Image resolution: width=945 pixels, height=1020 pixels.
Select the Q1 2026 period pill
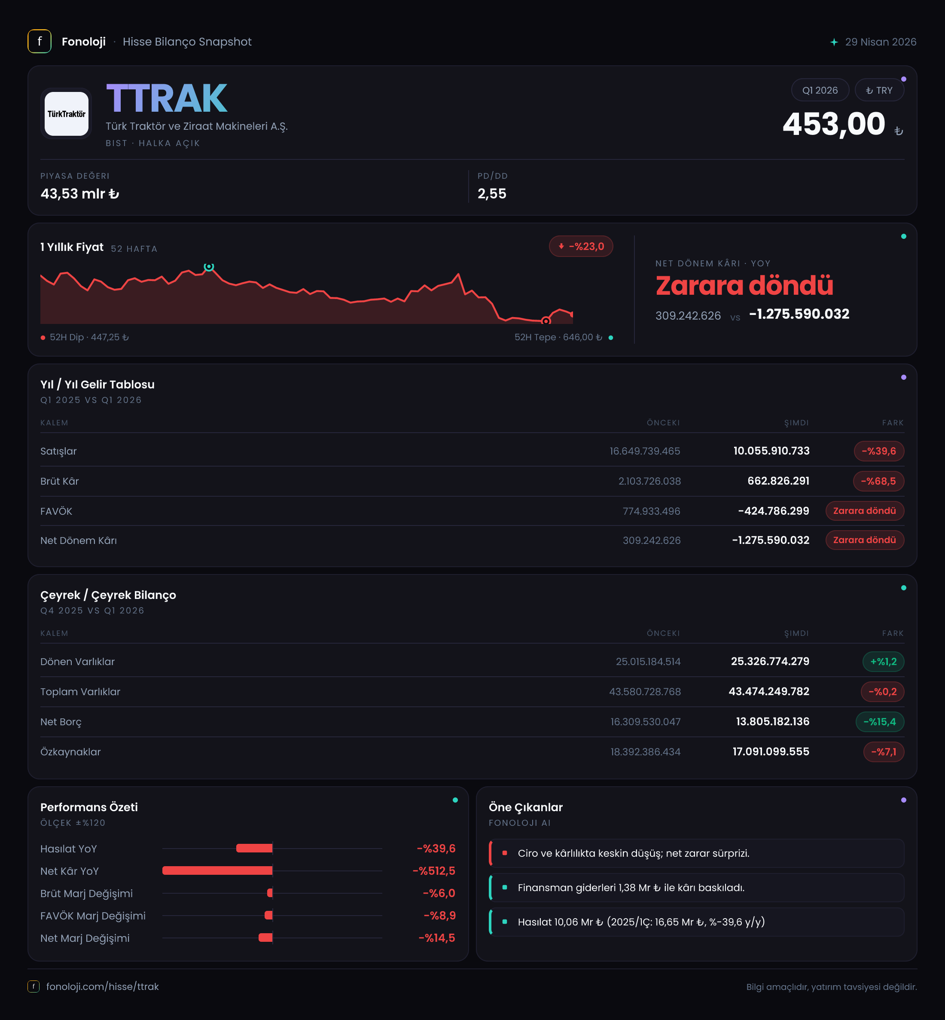coord(820,90)
